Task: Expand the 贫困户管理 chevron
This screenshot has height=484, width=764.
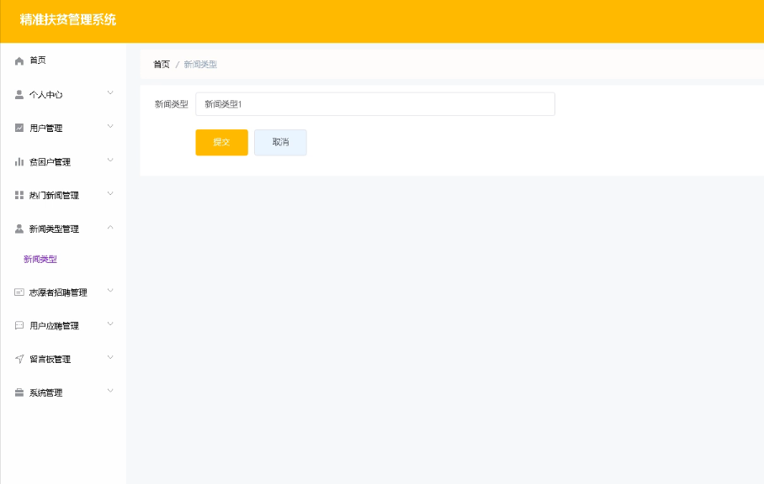Action: pos(110,160)
